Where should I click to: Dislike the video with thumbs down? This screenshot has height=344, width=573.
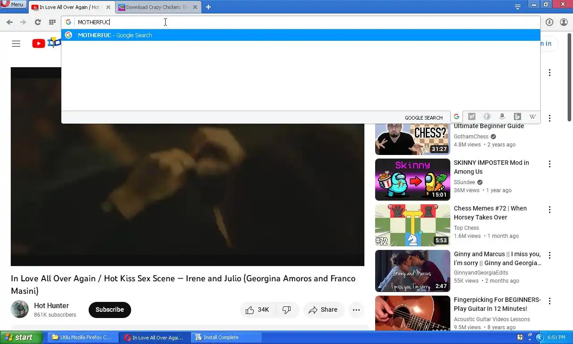click(x=287, y=310)
